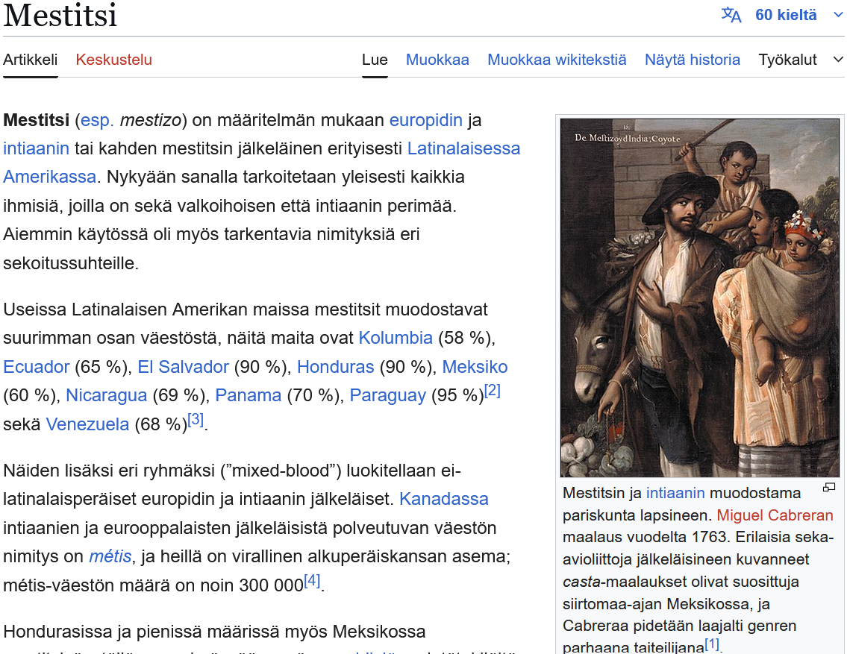Click the Mestitsi page heading
This screenshot has width=847, height=654.
coord(60,15)
